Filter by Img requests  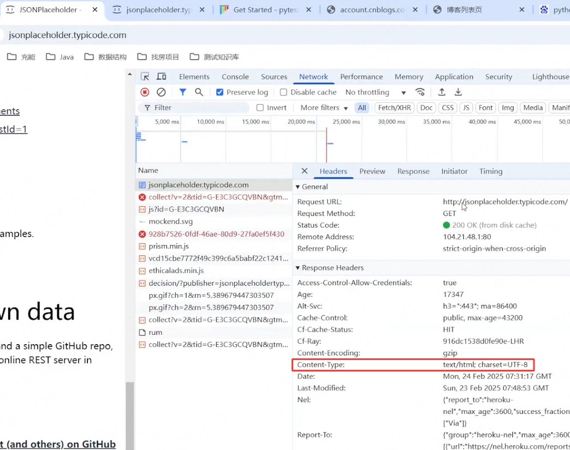pyautogui.click(x=508, y=108)
